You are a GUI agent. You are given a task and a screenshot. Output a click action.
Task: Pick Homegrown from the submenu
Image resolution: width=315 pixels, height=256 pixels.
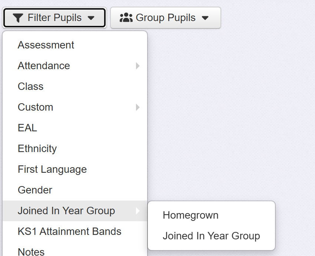point(190,215)
